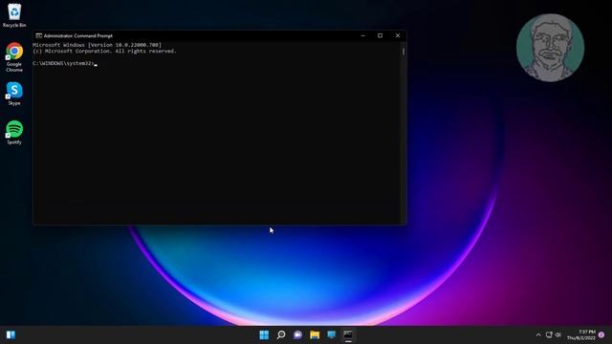Maximize the Command Prompt window
The width and height of the screenshot is (612, 344).
(x=381, y=35)
